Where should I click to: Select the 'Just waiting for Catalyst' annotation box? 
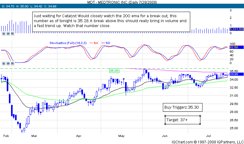coord(111,20)
